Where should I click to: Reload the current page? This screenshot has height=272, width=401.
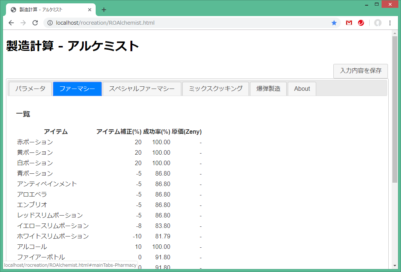(x=35, y=23)
